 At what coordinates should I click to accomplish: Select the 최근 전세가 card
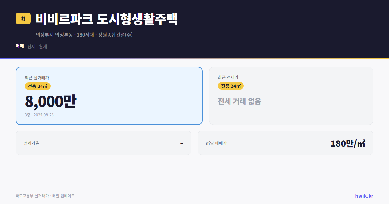pos(291,96)
